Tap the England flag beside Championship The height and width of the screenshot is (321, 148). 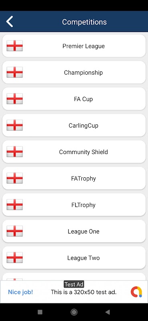tap(14, 72)
